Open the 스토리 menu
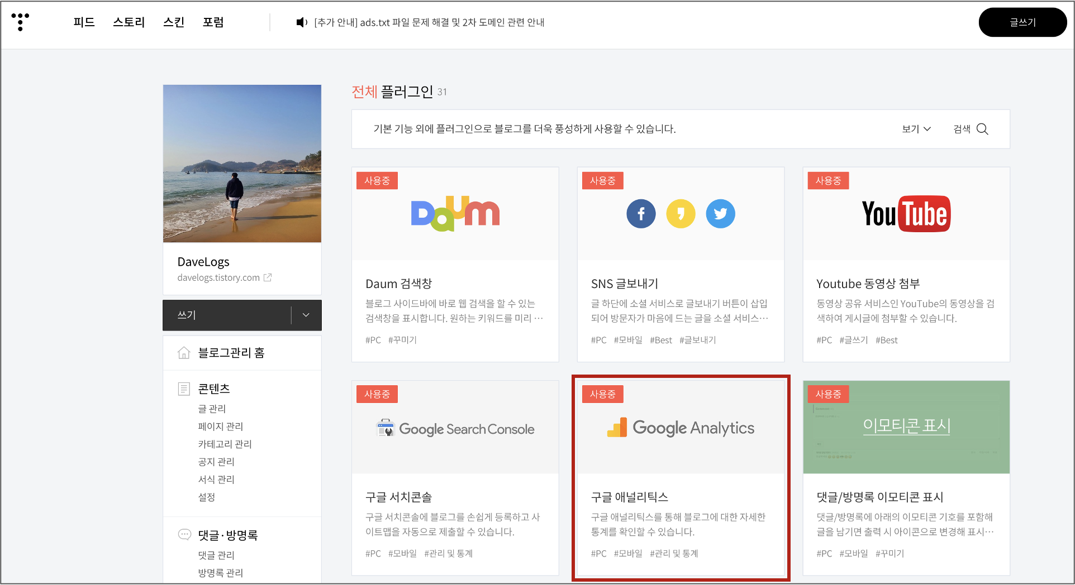The width and height of the screenshot is (1075, 585). (x=129, y=22)
